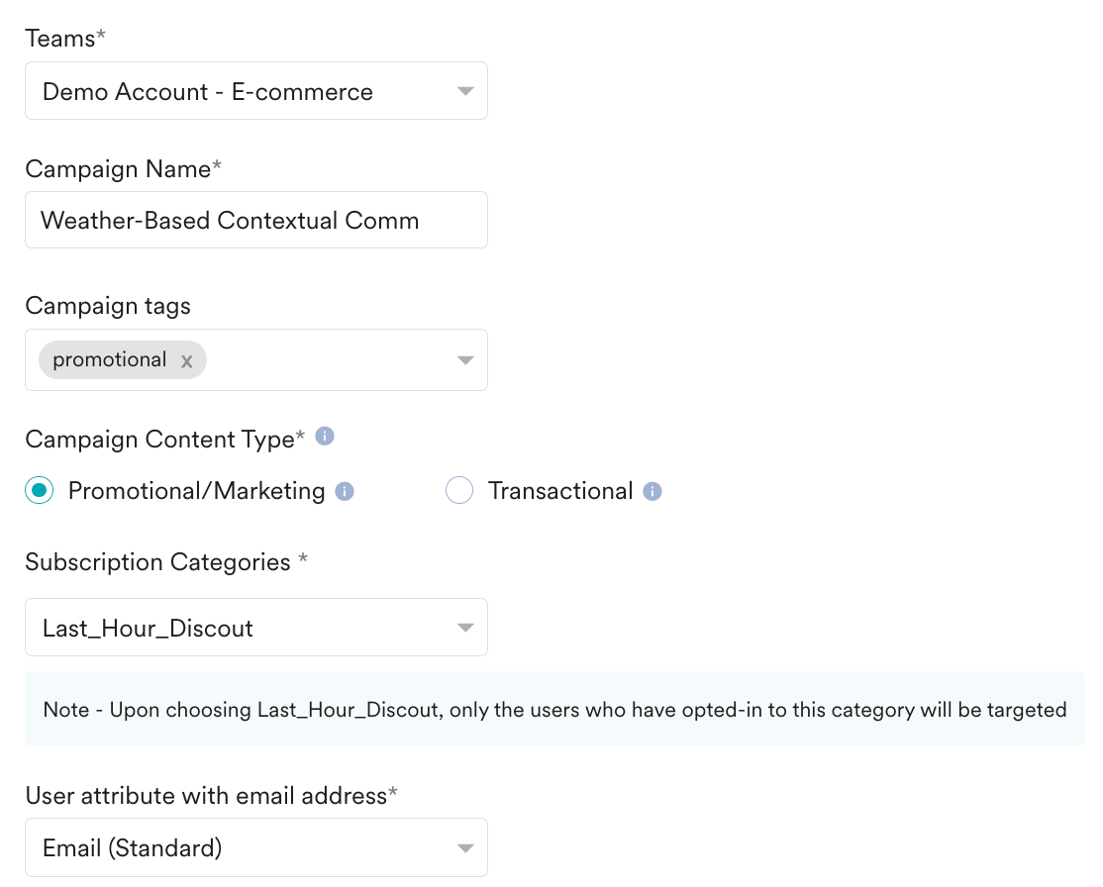Click the Last_Hour_Discout opted-in note banner
The width and height of the screenshot is (1103, 887).
pos(555,709)
